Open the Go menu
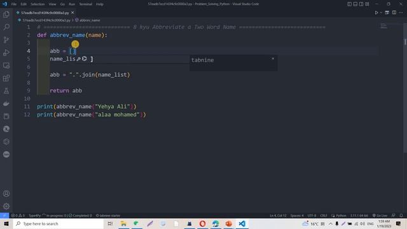This screenshot has width=407, height=229. 62,4
